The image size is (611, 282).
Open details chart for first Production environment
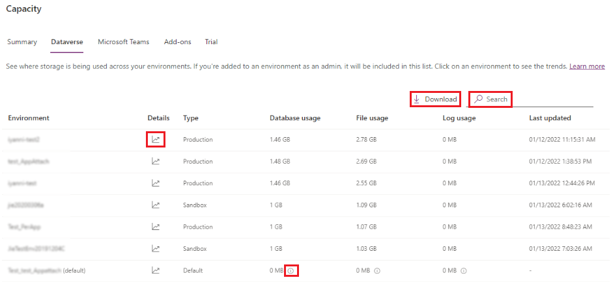coord(156,139)
